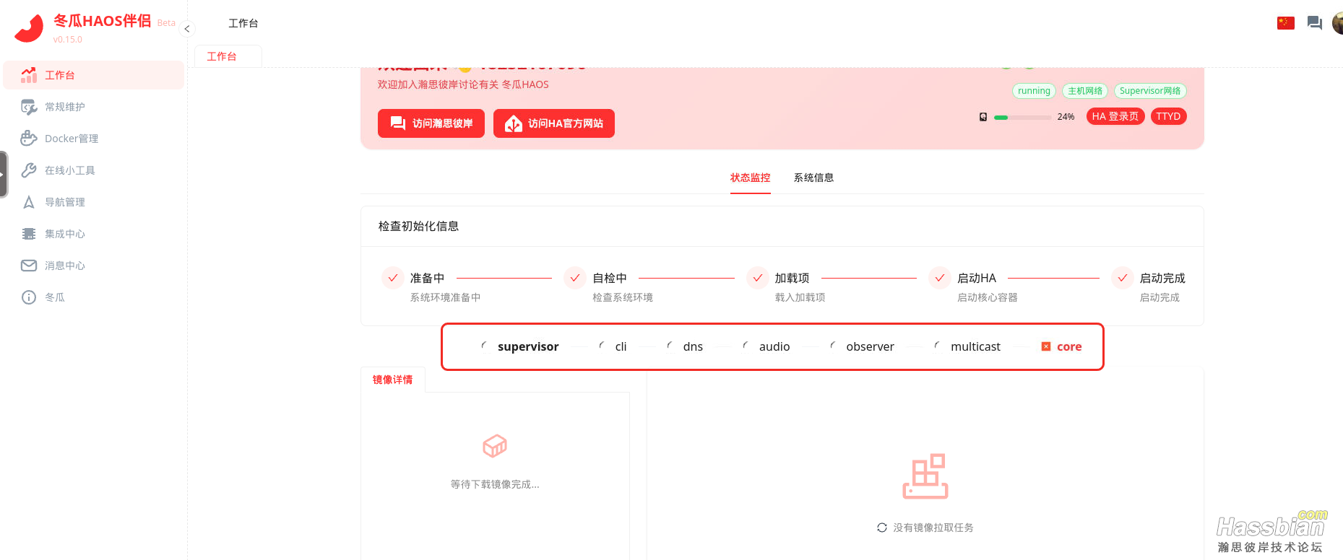This screenshot has height=560, width=1343.
Task: Collapse the sidebar with the chevron
Action: pyautogui.click(x=187, y=29)
